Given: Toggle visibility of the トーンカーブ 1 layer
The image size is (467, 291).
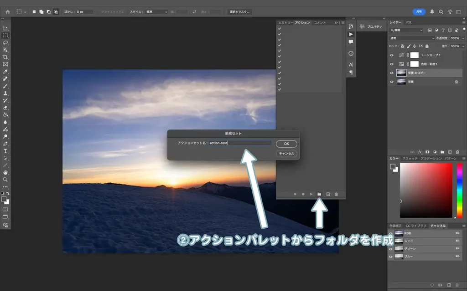Looking at the screenshot, I should click(391, 55).
